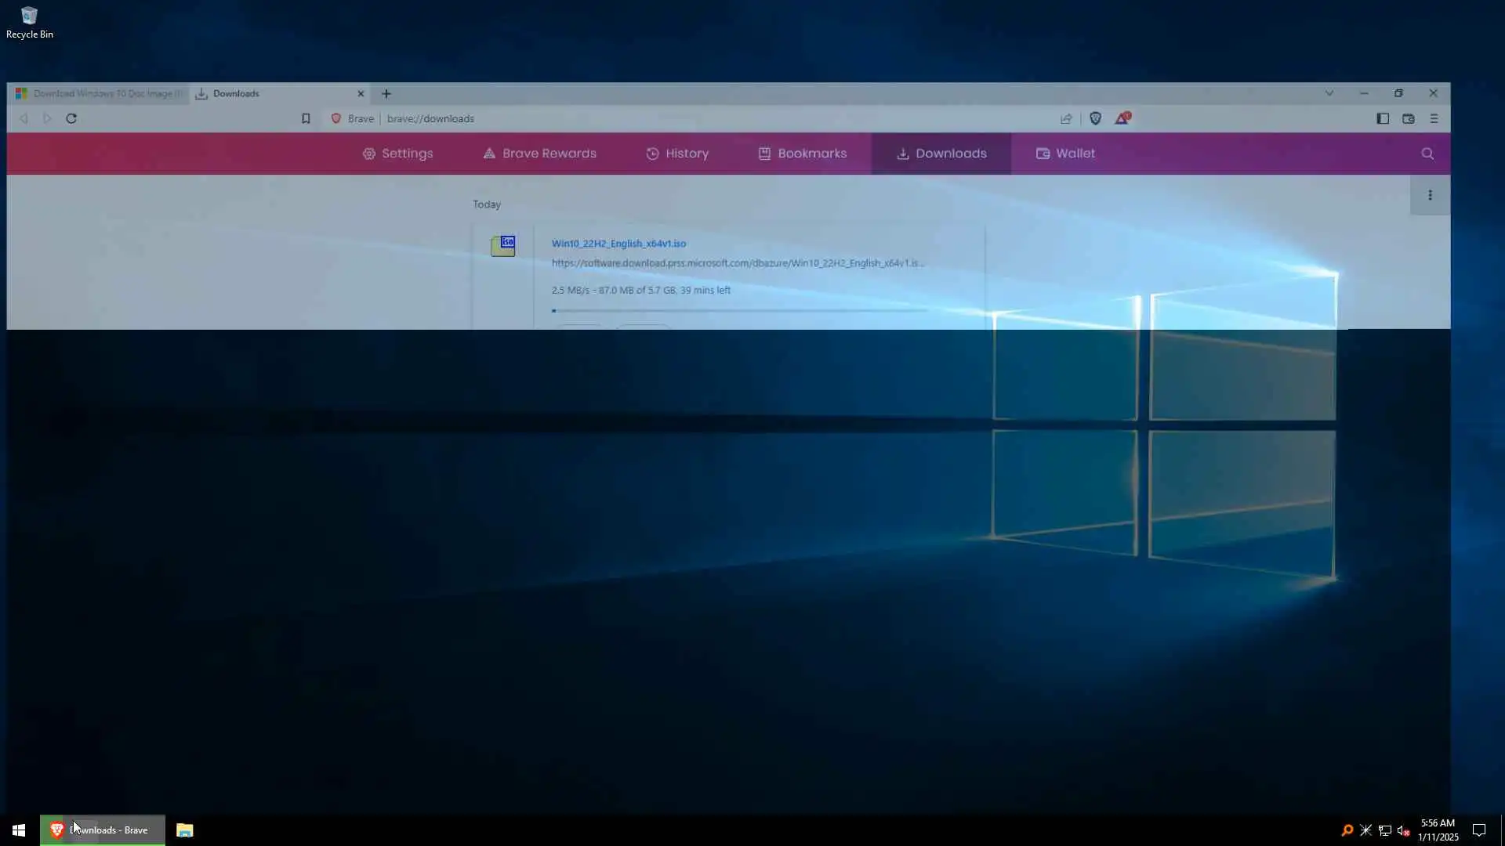Click the search downloads magnifier icon
Viewport: 1505px width, 846px height.
point(1427,154)
